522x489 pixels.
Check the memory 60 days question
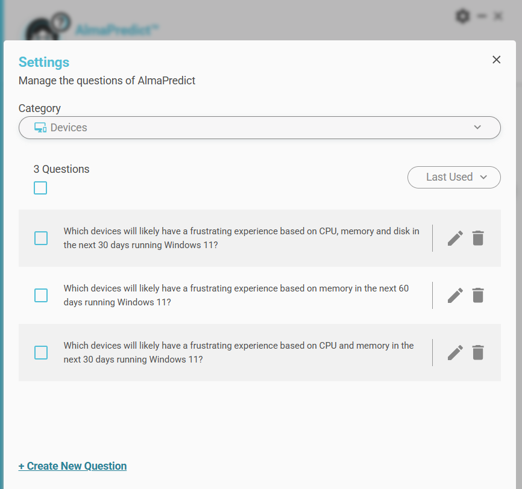(41, 296)
